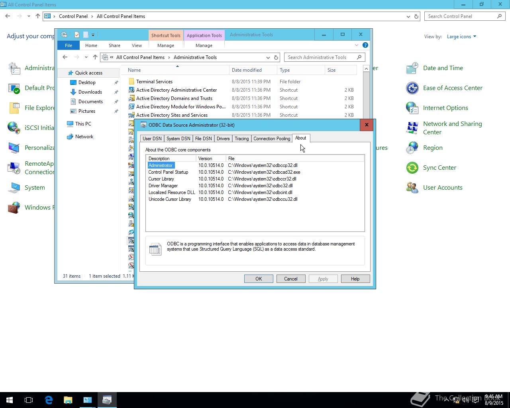Switch to User DSN tab
The width and height of the screenshot is (510, 408).
(152, 139)
